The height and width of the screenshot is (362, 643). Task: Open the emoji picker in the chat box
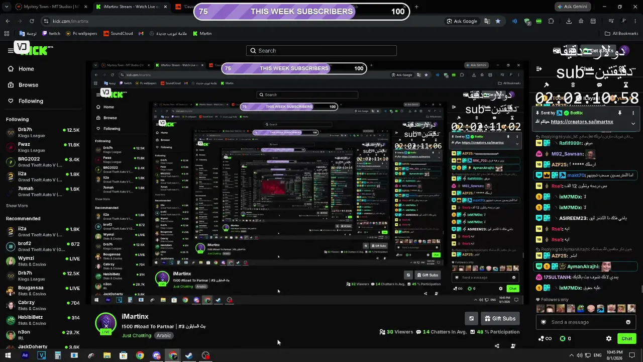628,322
